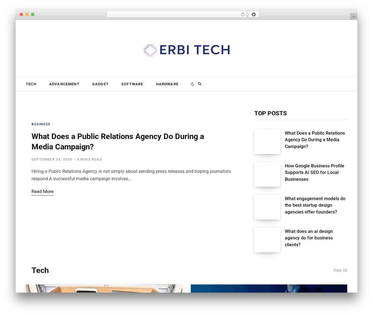The image size is (373, 315).
Task: Open the Top Posts Public Relations Agency link
Action: 315,140
